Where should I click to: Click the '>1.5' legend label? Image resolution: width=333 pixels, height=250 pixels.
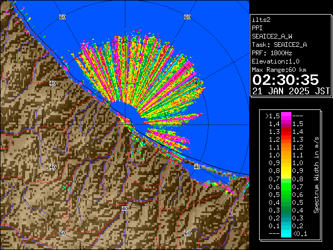[273, 116]
